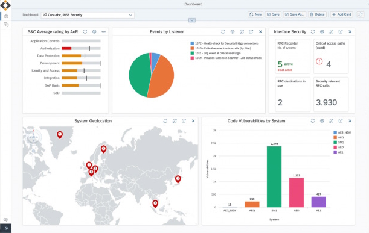Toggle AED legend entry in vulnerabilities chart
This screenshot has height=233, width=369.
tap(339, 148)
